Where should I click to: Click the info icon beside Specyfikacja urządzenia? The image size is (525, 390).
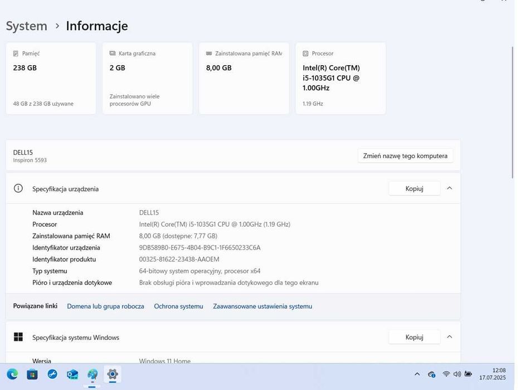(18, 188)
